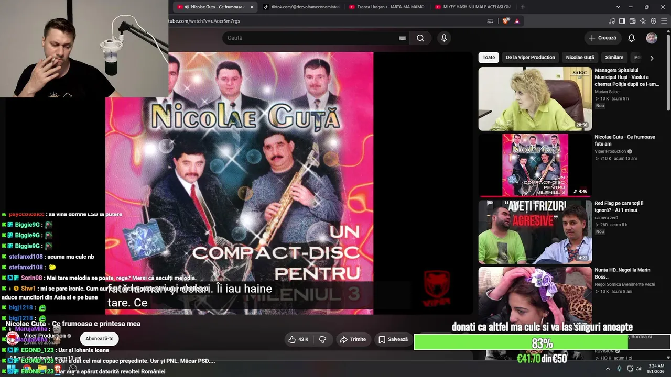Image resolution: width=671 pixels, height=377 pixels.
Task: Open a new browser tab
Action: 523,7
